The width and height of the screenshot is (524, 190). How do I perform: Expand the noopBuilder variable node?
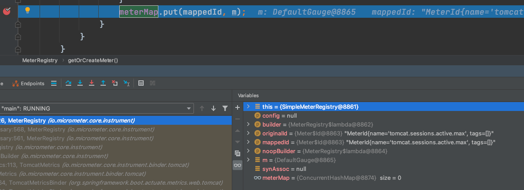coord(248,151)
